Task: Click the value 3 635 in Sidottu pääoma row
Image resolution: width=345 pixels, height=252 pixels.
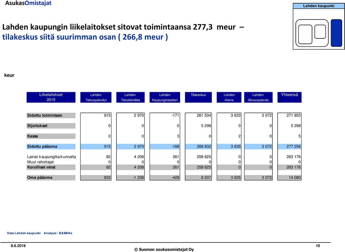Action: (x=236, y=146)
